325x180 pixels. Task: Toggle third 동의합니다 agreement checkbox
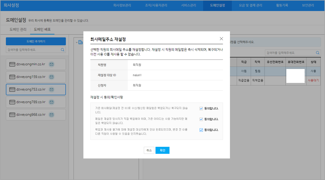pyautogui.click(x=201, y=130)
